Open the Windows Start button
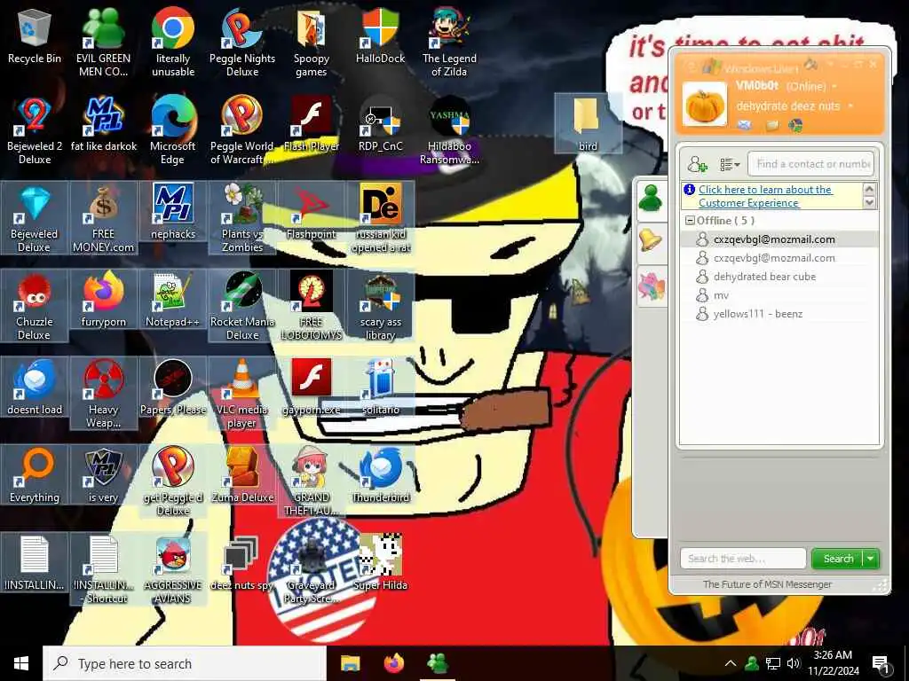The height and width of the screenshot is (681, 909). click(21, 663)
